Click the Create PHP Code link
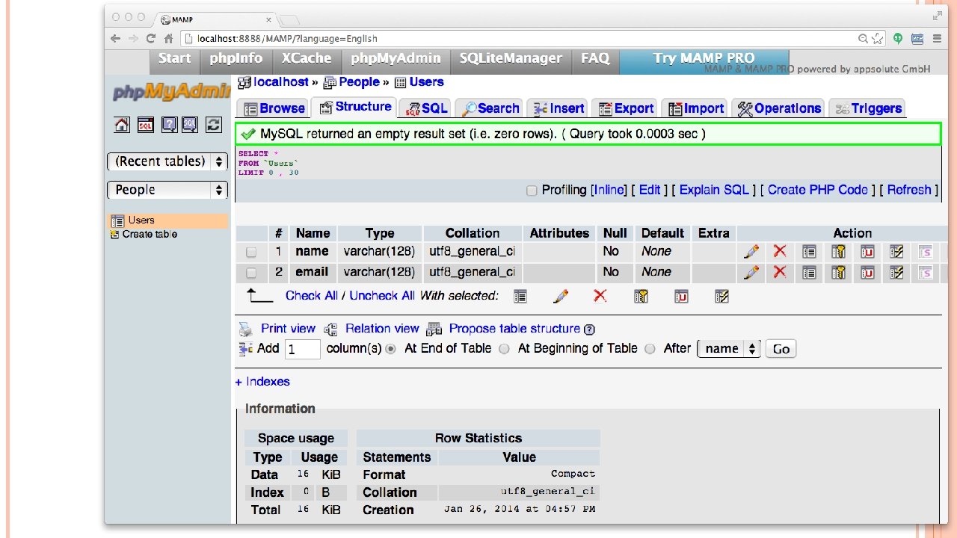957x538 pixels. pos(818,190)
